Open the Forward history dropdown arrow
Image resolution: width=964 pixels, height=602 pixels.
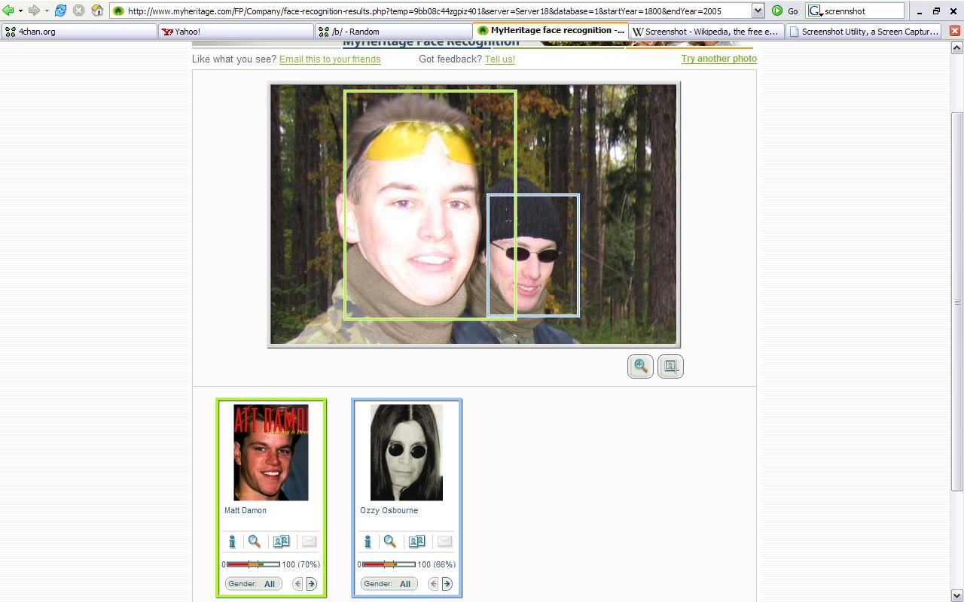click(x=46, y=11)
